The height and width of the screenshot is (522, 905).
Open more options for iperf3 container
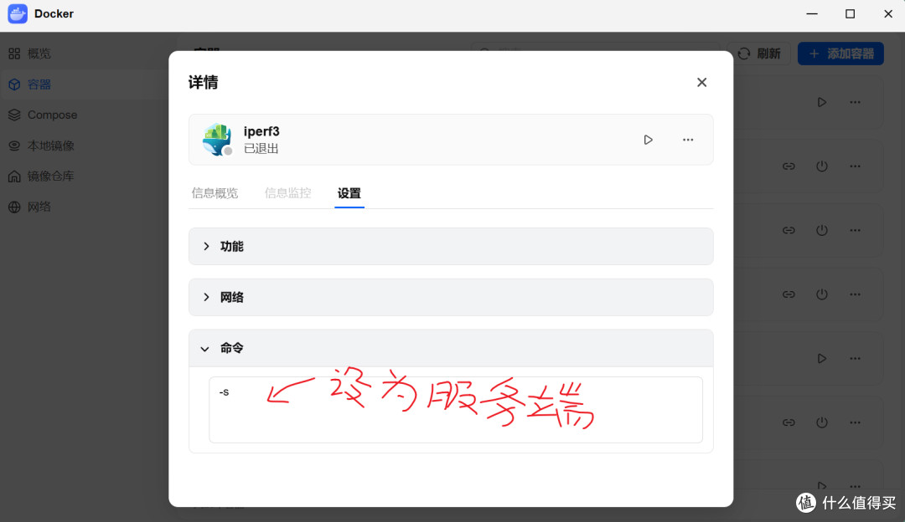pos(688,140)
